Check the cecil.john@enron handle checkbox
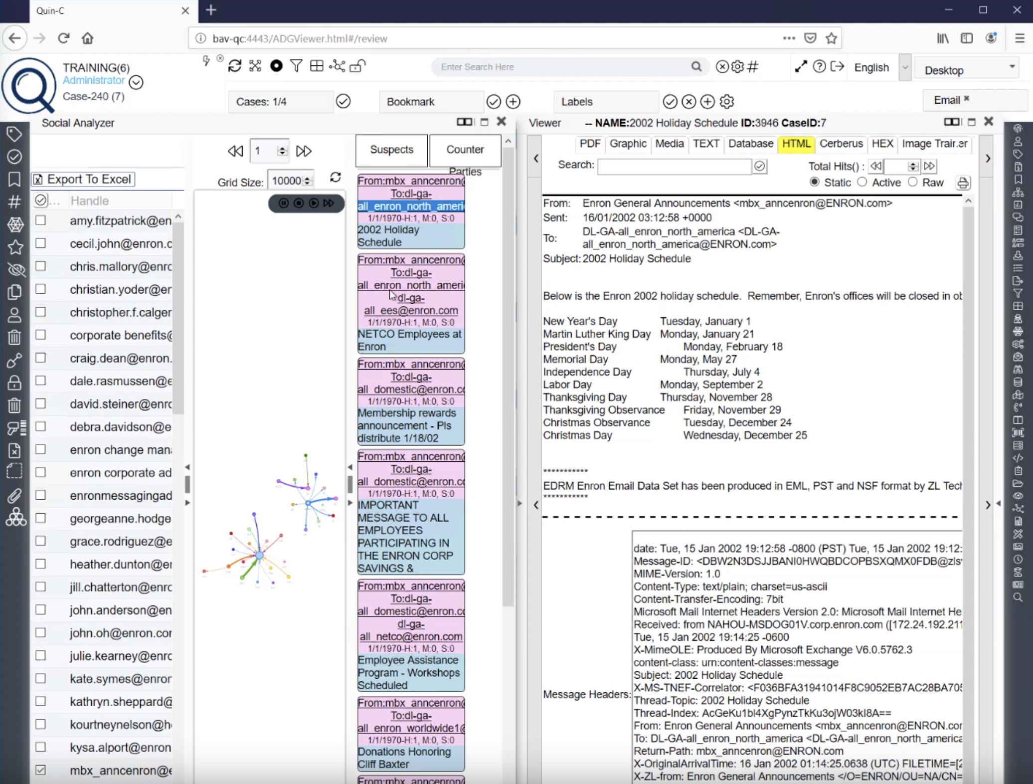The image size is (1033, 784). pos(40,243)
